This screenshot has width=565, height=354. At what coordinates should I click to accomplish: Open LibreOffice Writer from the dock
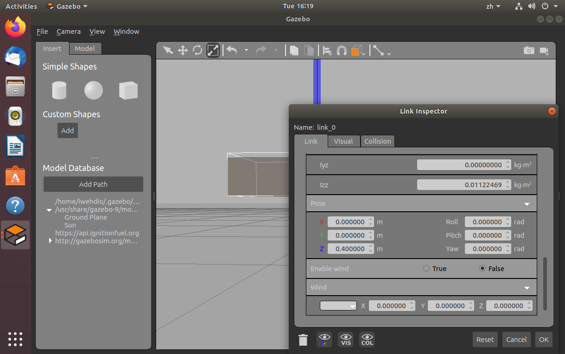(x=15, y=146)
